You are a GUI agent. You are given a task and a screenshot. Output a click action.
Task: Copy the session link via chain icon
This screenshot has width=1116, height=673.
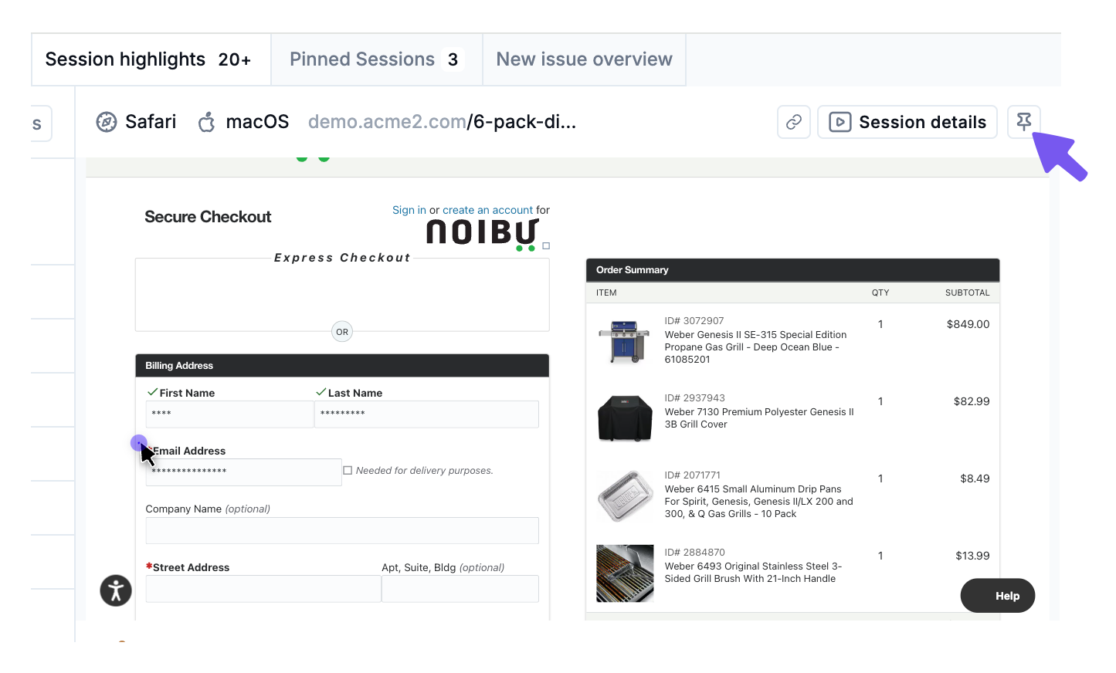point(794,122)
